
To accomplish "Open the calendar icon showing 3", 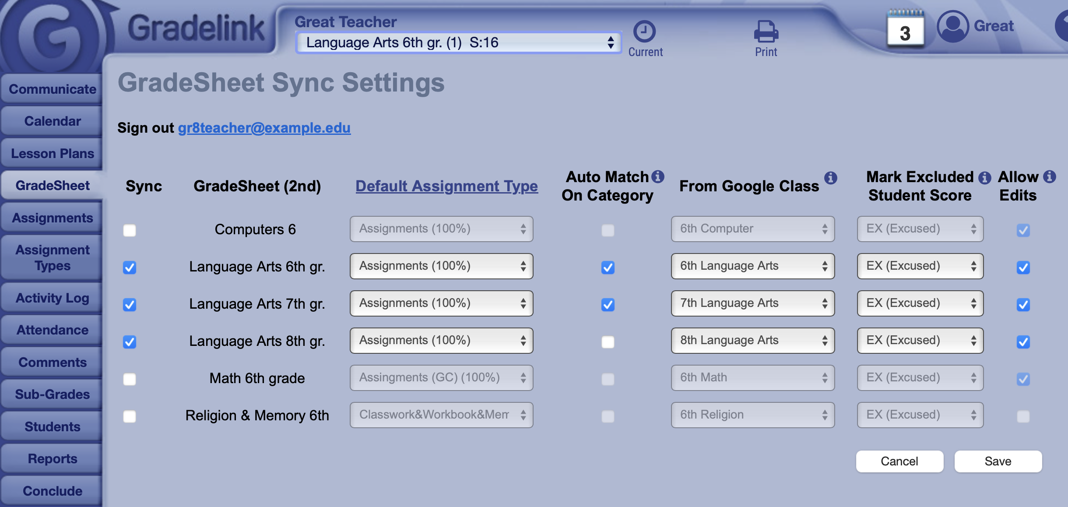I will pyautogui.click(x=905, y=29).
